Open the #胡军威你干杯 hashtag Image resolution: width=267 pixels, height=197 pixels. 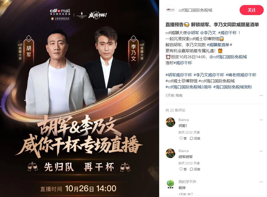click(x=179, y=75)
